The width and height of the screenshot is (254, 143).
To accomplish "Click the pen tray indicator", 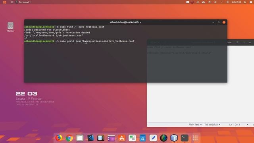I will click(x=198, y=2).
